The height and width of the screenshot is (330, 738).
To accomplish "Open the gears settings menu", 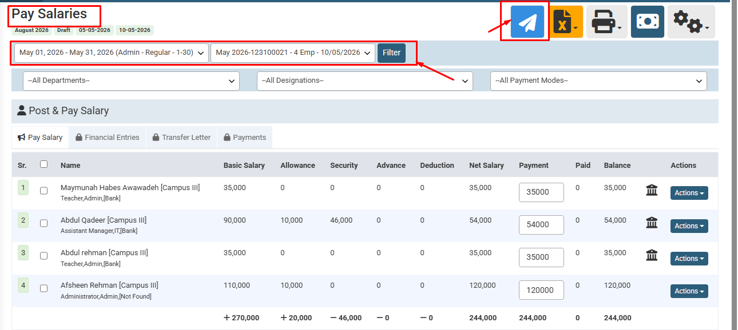I will tap(691, 22).
